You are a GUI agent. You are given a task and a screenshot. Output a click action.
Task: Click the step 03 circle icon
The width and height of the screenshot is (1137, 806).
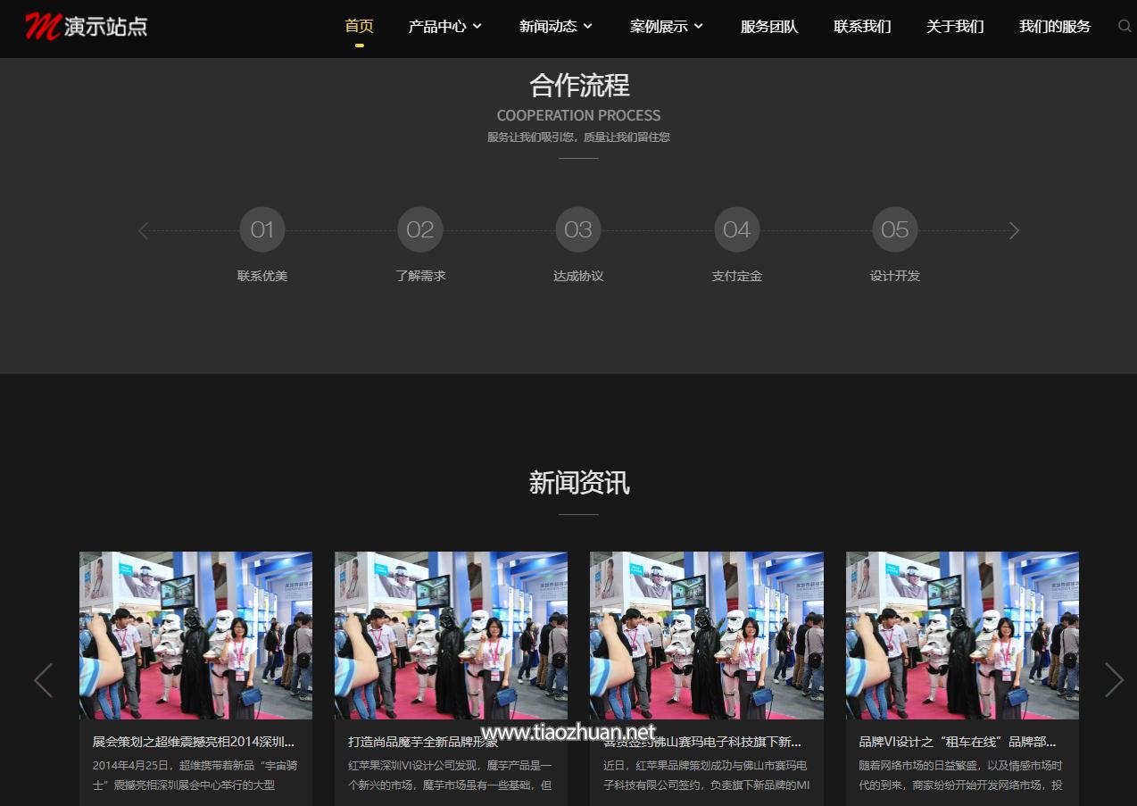pos(578,230)
